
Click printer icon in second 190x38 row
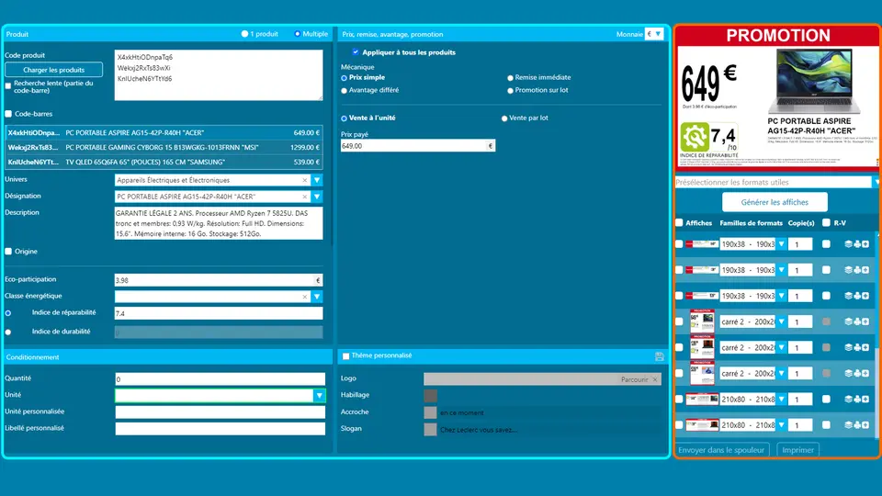click(856, 270)
